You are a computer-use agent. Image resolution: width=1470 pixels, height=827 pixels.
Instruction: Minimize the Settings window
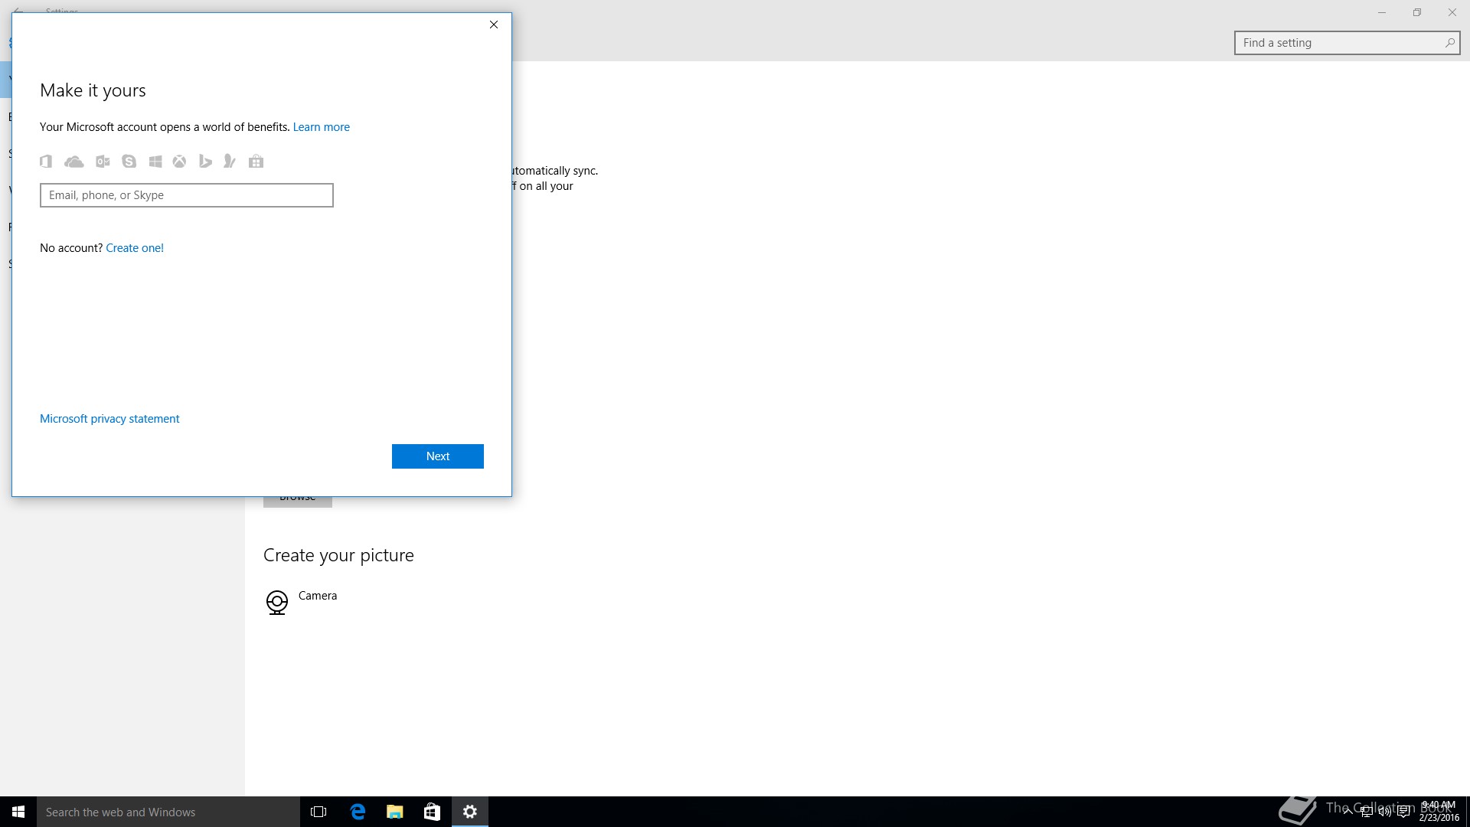pos(1382,12)
